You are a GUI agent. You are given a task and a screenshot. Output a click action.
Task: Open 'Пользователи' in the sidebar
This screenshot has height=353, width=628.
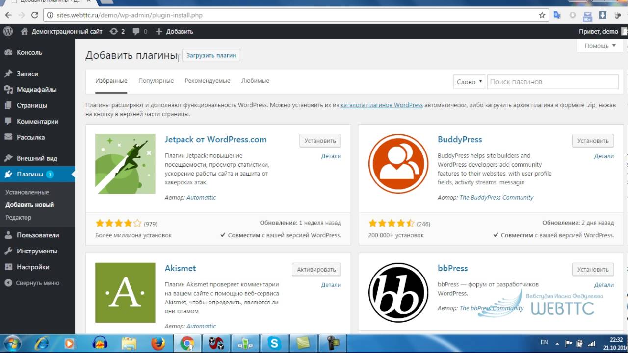[37, 235]
